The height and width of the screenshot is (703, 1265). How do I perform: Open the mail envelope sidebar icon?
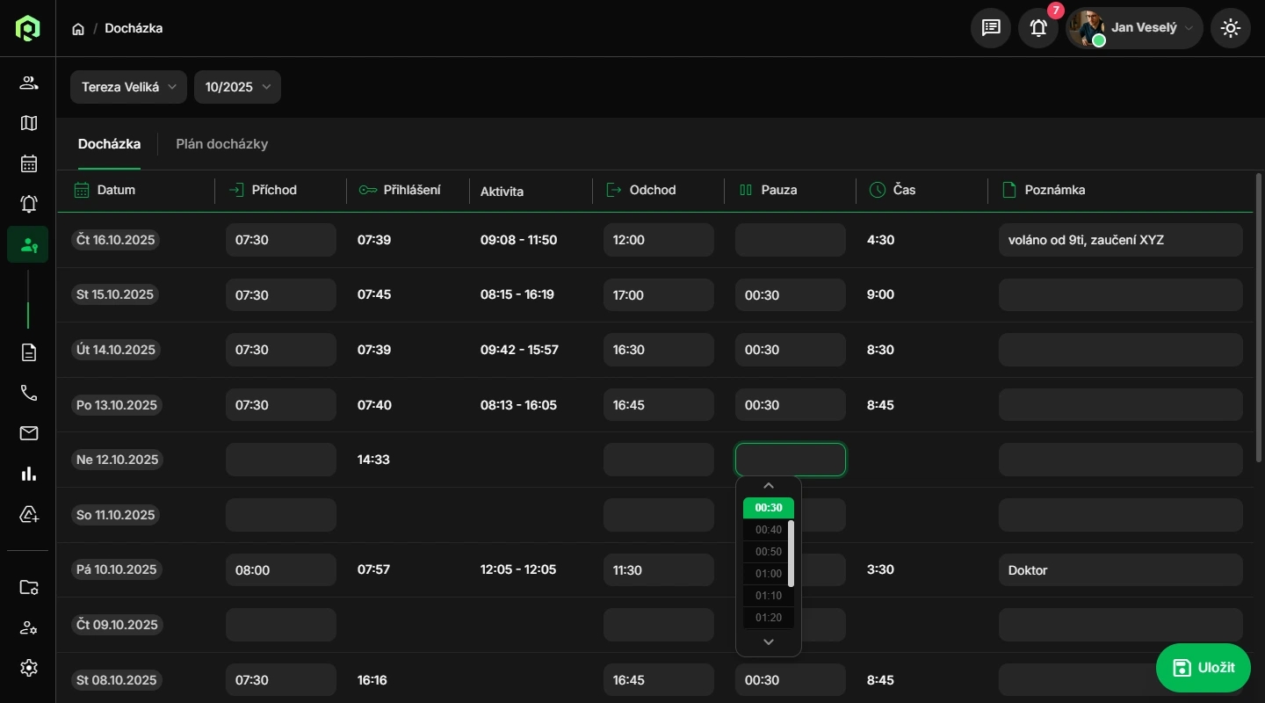[x=28, y=433]
